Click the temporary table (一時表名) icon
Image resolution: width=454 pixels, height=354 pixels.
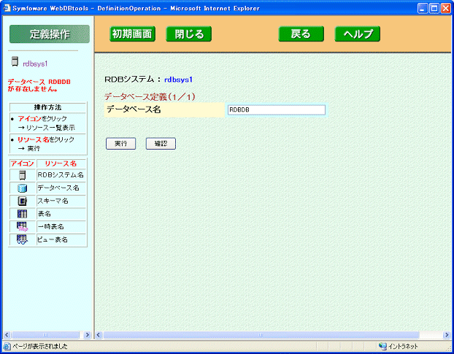[x=22, y=226]
